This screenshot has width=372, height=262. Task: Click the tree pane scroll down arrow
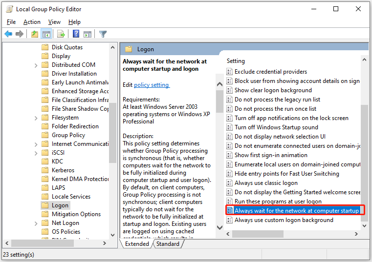click(x=113, y=235)
